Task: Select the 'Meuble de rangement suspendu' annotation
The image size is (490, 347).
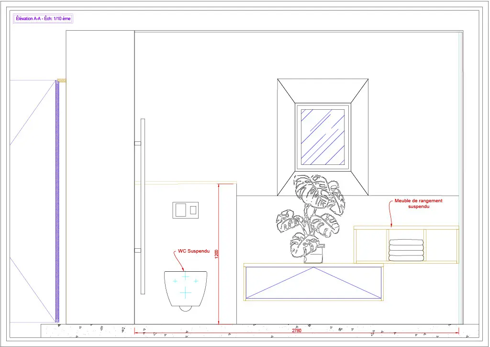Action: tap(418, 204)
